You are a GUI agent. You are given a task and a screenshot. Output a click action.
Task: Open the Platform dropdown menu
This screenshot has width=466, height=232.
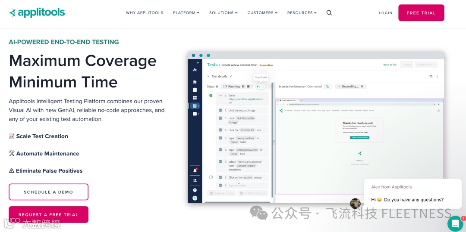click(x=186, y=13)
